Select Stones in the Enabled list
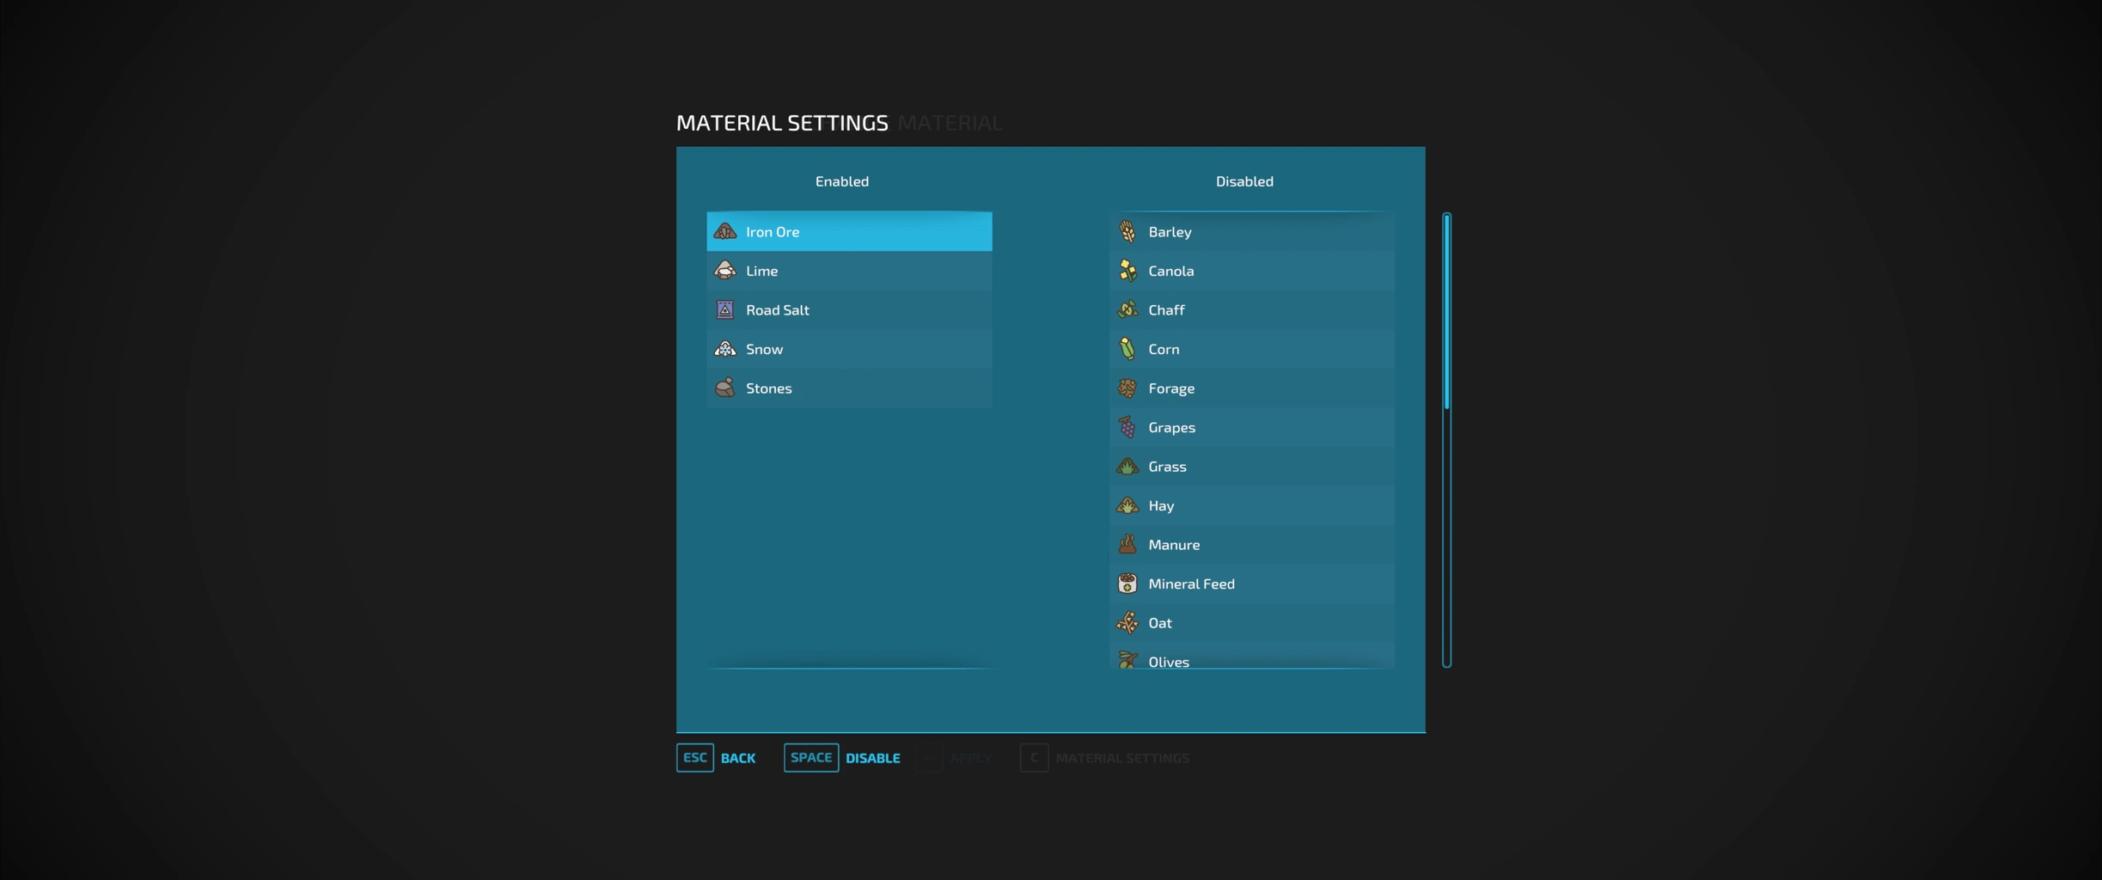The image size is (2102, 880). point(849,388)
